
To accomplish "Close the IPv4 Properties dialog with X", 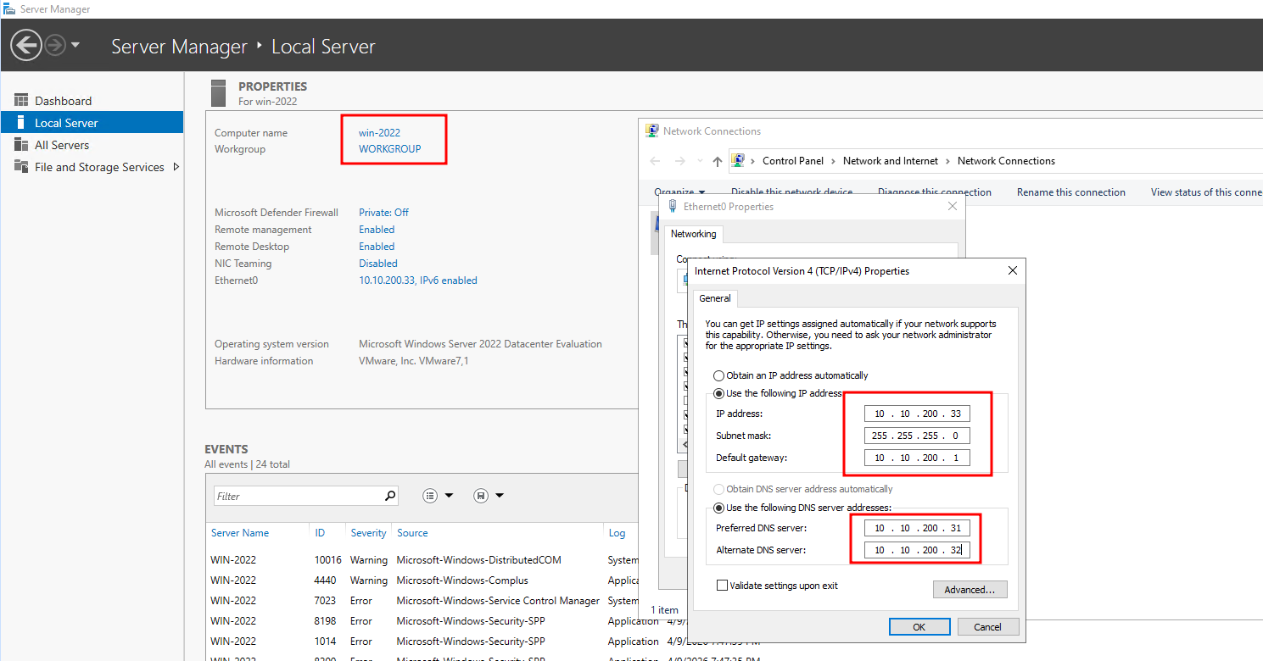I will [x=1012, y=271].
